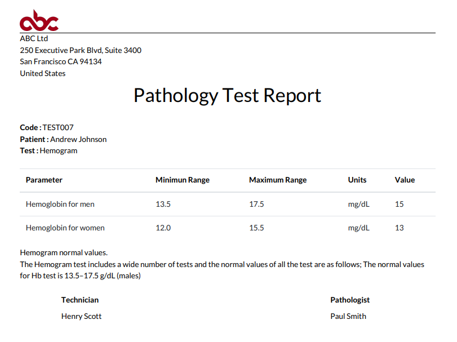Viewport: 457px width, 342px height.
Task: Click the Maximum Range column header
Action: pos(278,180)
